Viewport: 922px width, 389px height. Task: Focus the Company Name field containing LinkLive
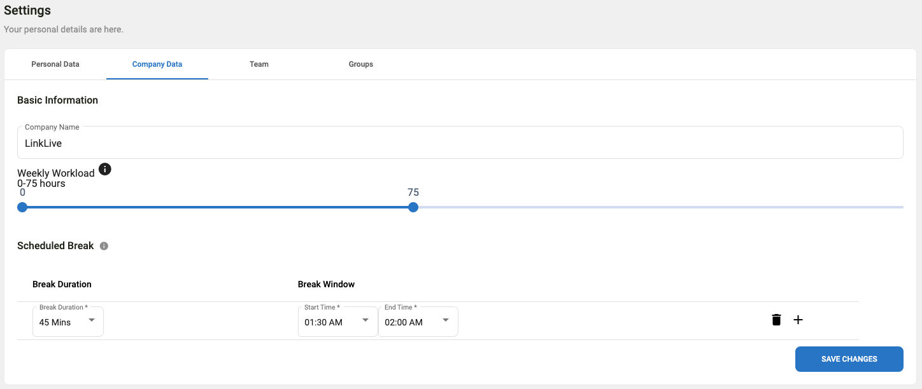(460, 143)
